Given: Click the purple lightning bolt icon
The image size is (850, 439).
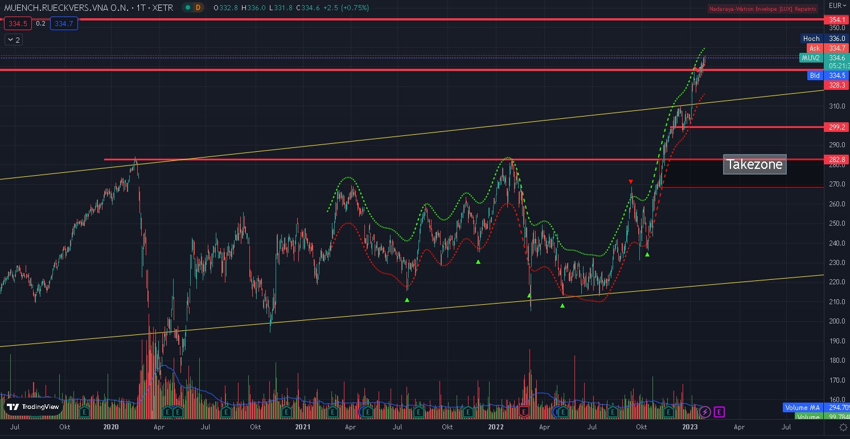Looking at the screenshot, I should point(705,412).
